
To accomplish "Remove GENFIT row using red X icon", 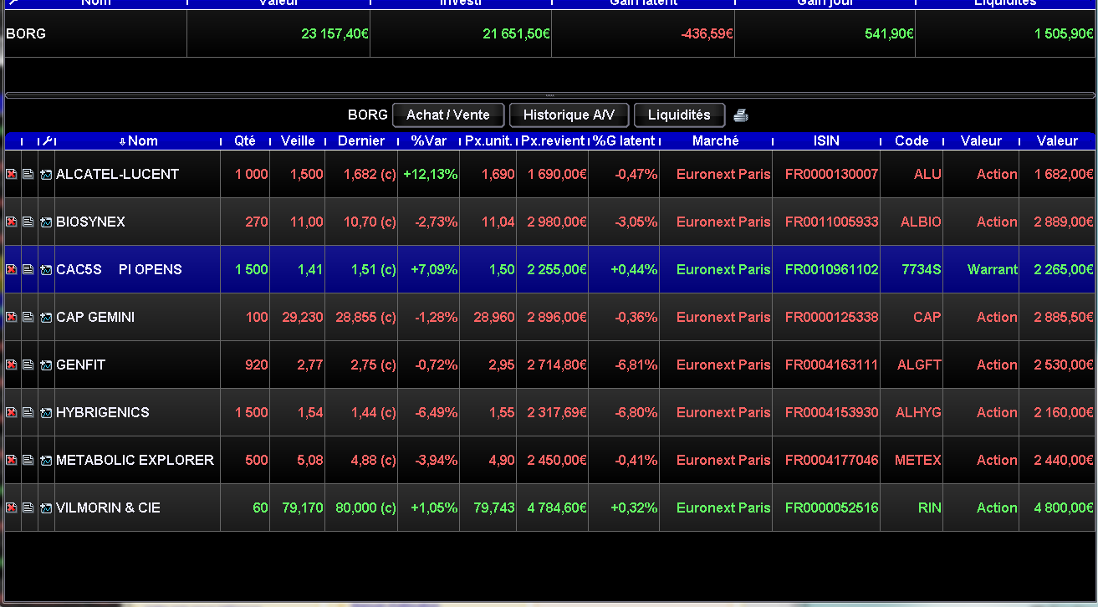I will tap(12, 365).
